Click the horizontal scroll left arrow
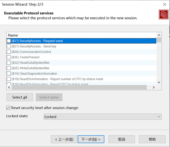This screenshot has height=147, width=170. click(x=9, y=87)
